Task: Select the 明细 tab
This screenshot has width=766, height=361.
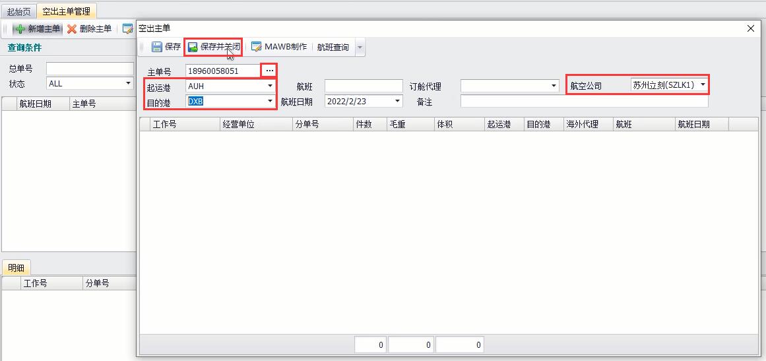Action: tap(16, 268)
